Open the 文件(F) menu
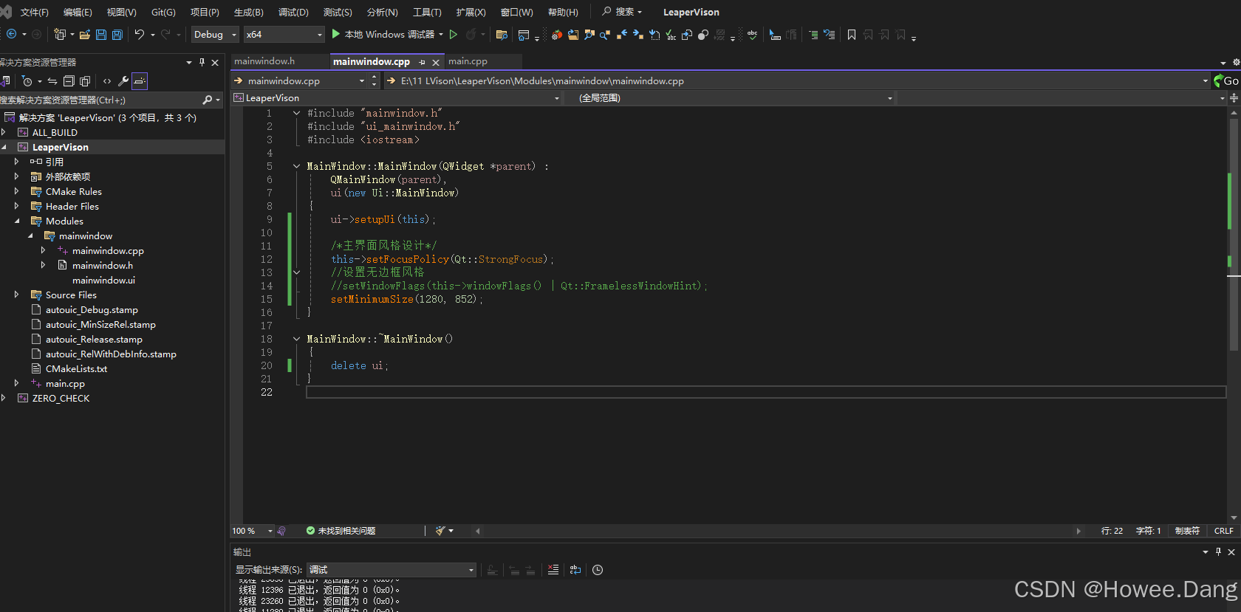This screenshot has width=1241, height=612. (x=34, y=13)
